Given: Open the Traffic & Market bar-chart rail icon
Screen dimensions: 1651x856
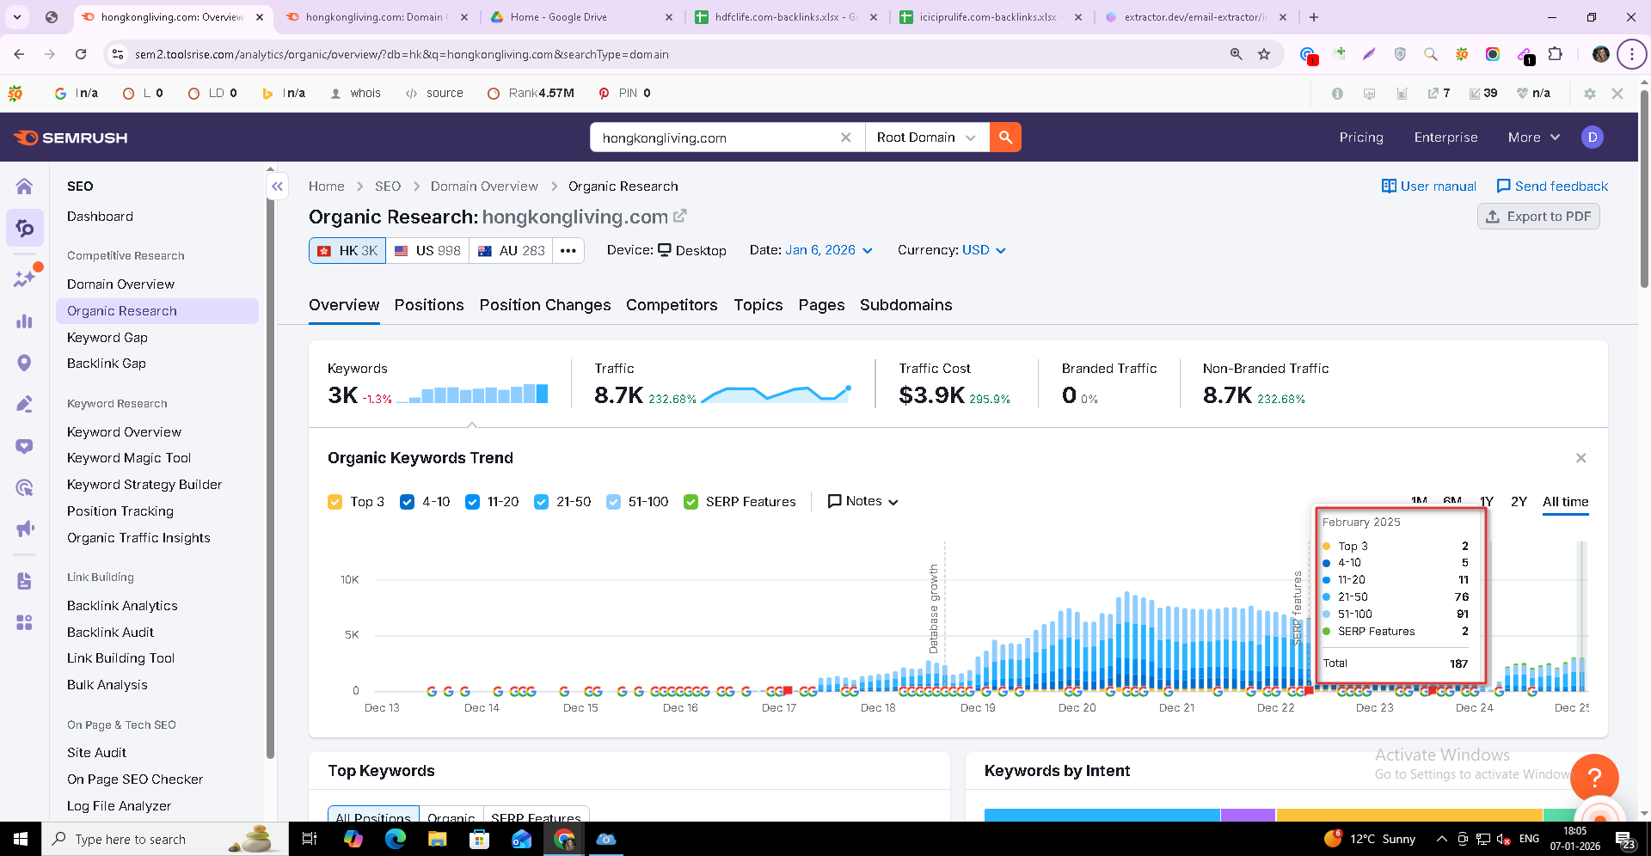Looking at the screenshot, I should 24,321.
